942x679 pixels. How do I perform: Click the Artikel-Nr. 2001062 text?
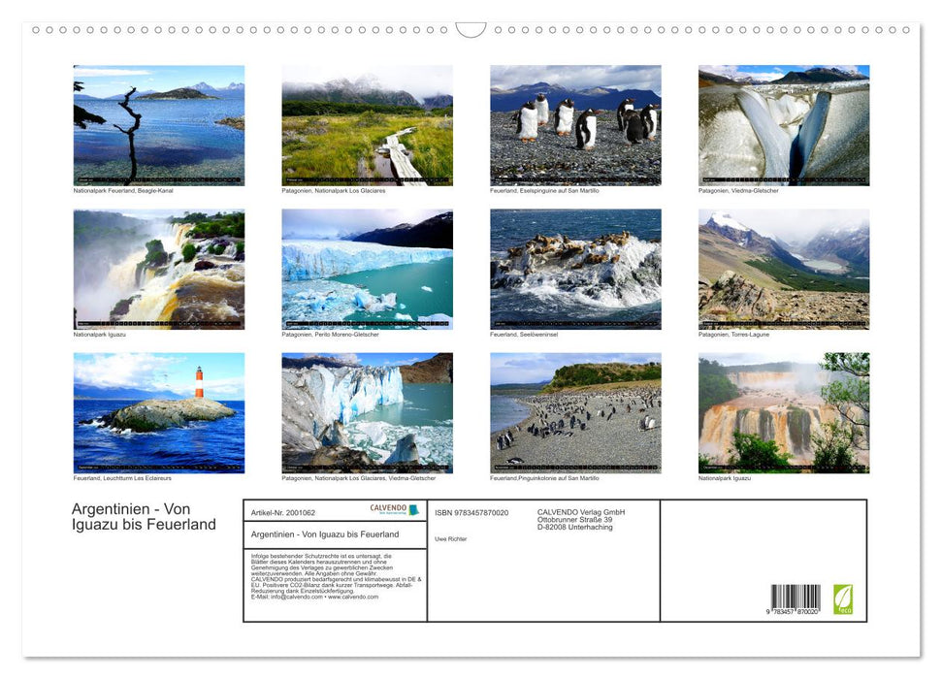[282, 512]
